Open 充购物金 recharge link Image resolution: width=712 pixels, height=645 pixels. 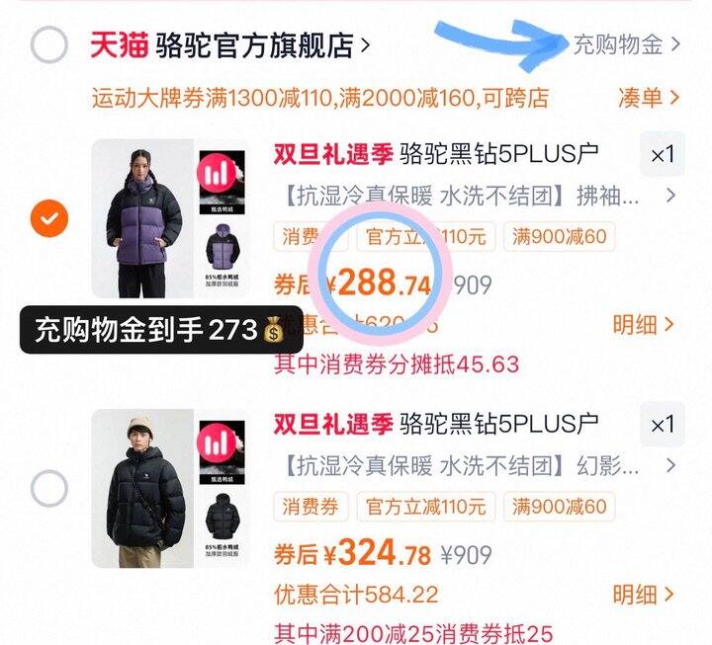pos(627,44)
